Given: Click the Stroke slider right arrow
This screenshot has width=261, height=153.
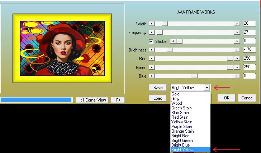Looking at the screenshot, I should (x=237, y=41).
